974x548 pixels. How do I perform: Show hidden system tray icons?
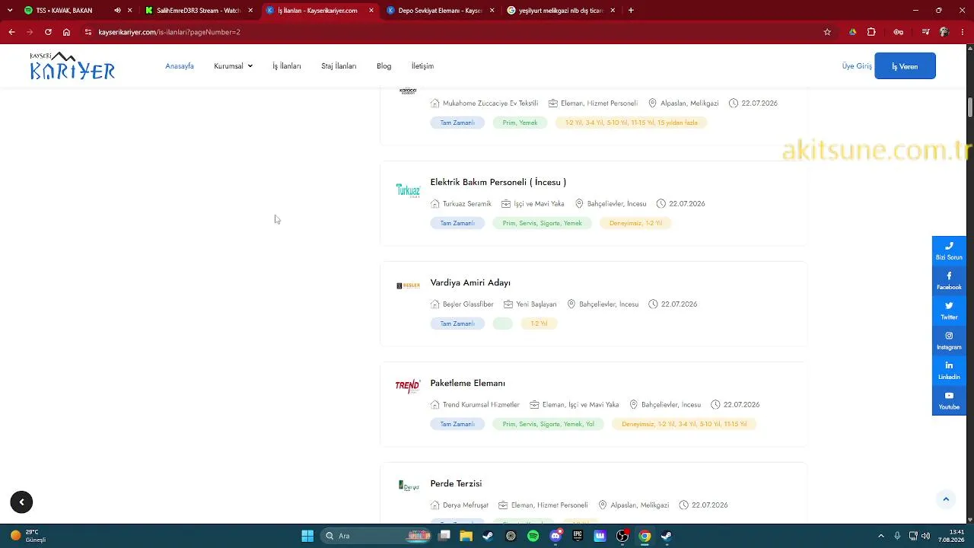coord(881,536)
